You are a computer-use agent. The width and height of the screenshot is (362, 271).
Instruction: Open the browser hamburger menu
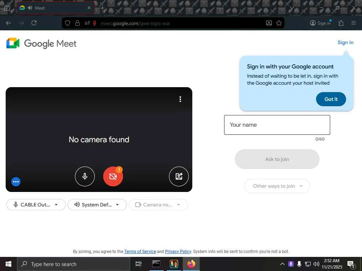pyautogui.click(x=354, y=23)
